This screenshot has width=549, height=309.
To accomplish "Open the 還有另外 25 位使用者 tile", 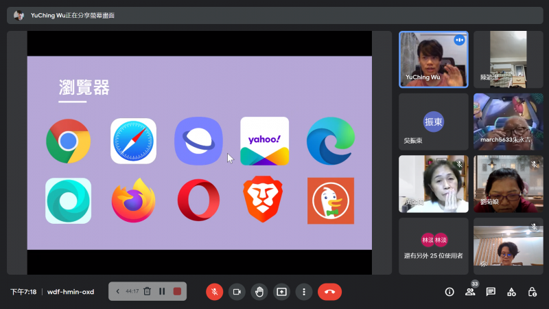I will pos(434,247).
